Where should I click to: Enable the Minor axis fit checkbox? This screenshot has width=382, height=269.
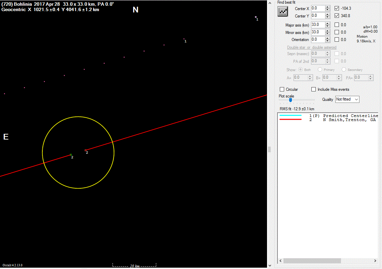[337, 32]
